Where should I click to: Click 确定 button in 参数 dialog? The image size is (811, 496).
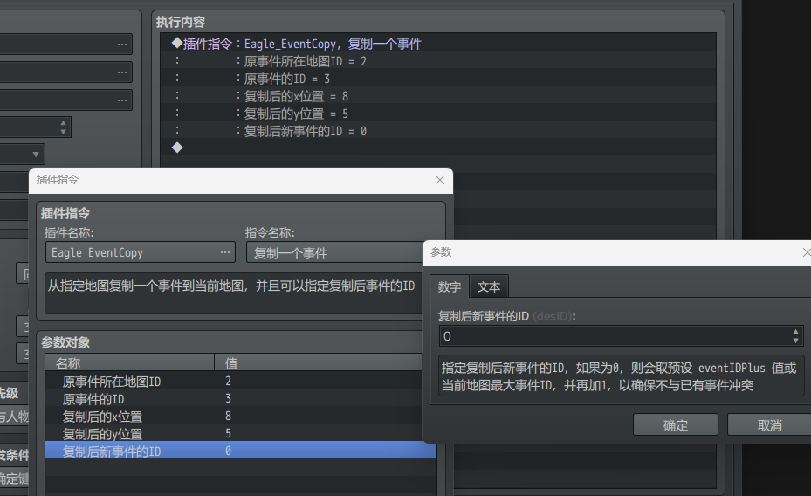tap(676, 425)
